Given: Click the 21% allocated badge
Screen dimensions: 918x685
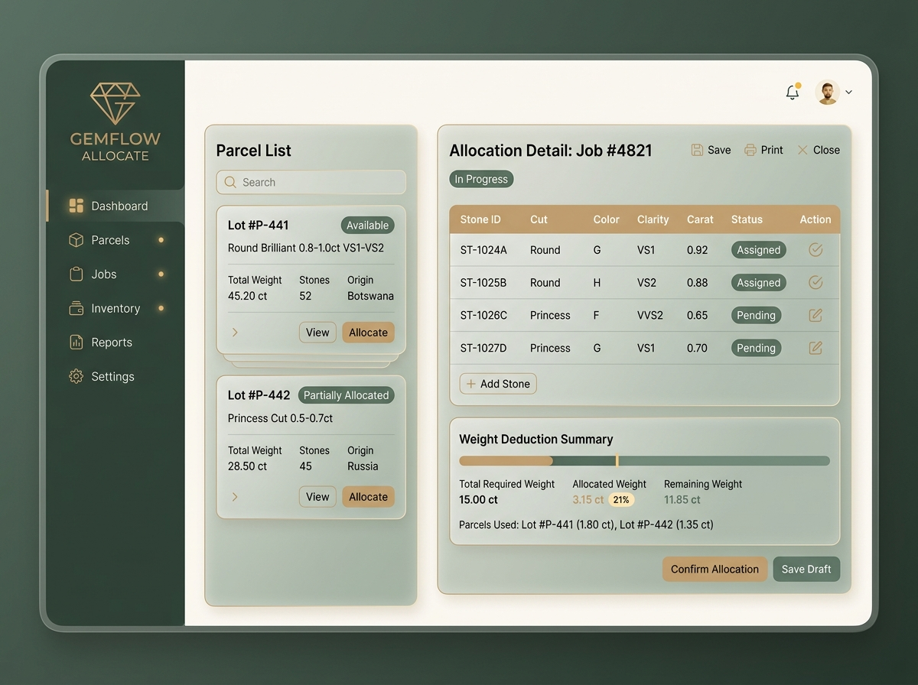Looking at the screenshot, I should [x=621, y=500].
